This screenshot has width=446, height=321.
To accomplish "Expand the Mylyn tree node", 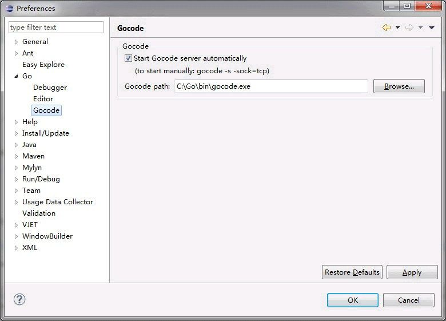I will pyautogui.click(x=16, y=168).
